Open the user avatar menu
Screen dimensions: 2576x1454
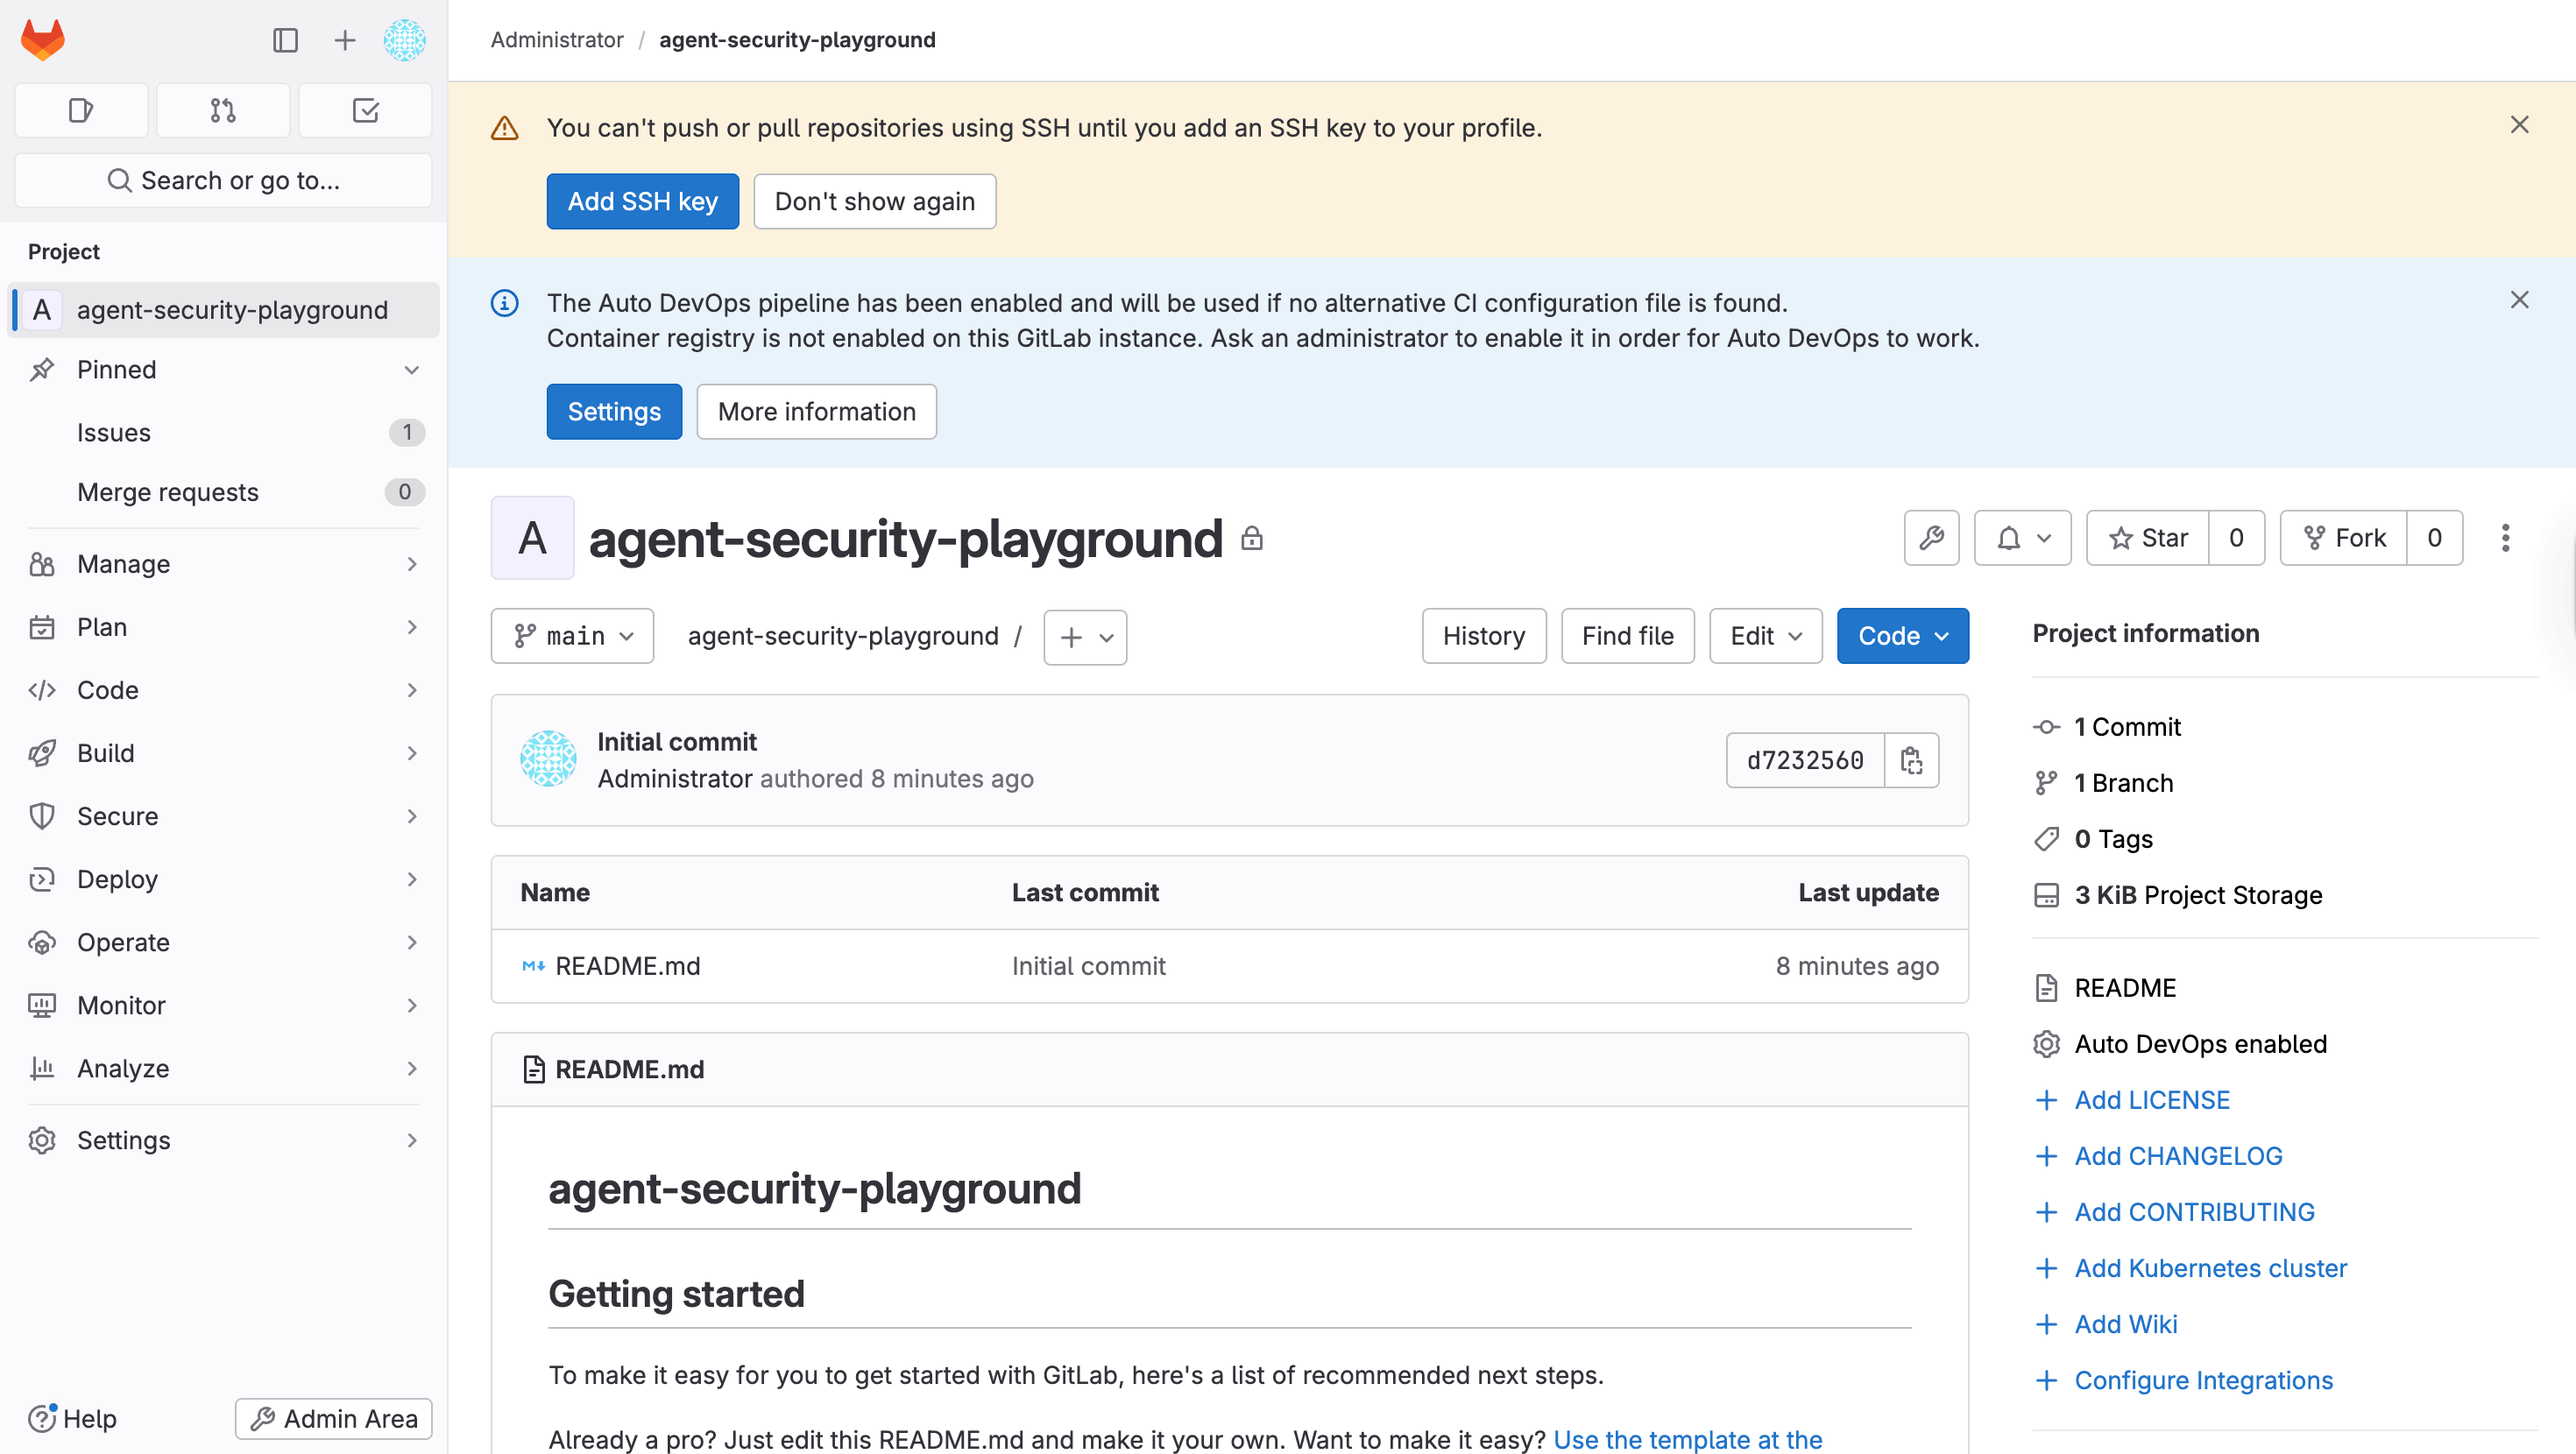click(x=404, y=40)
